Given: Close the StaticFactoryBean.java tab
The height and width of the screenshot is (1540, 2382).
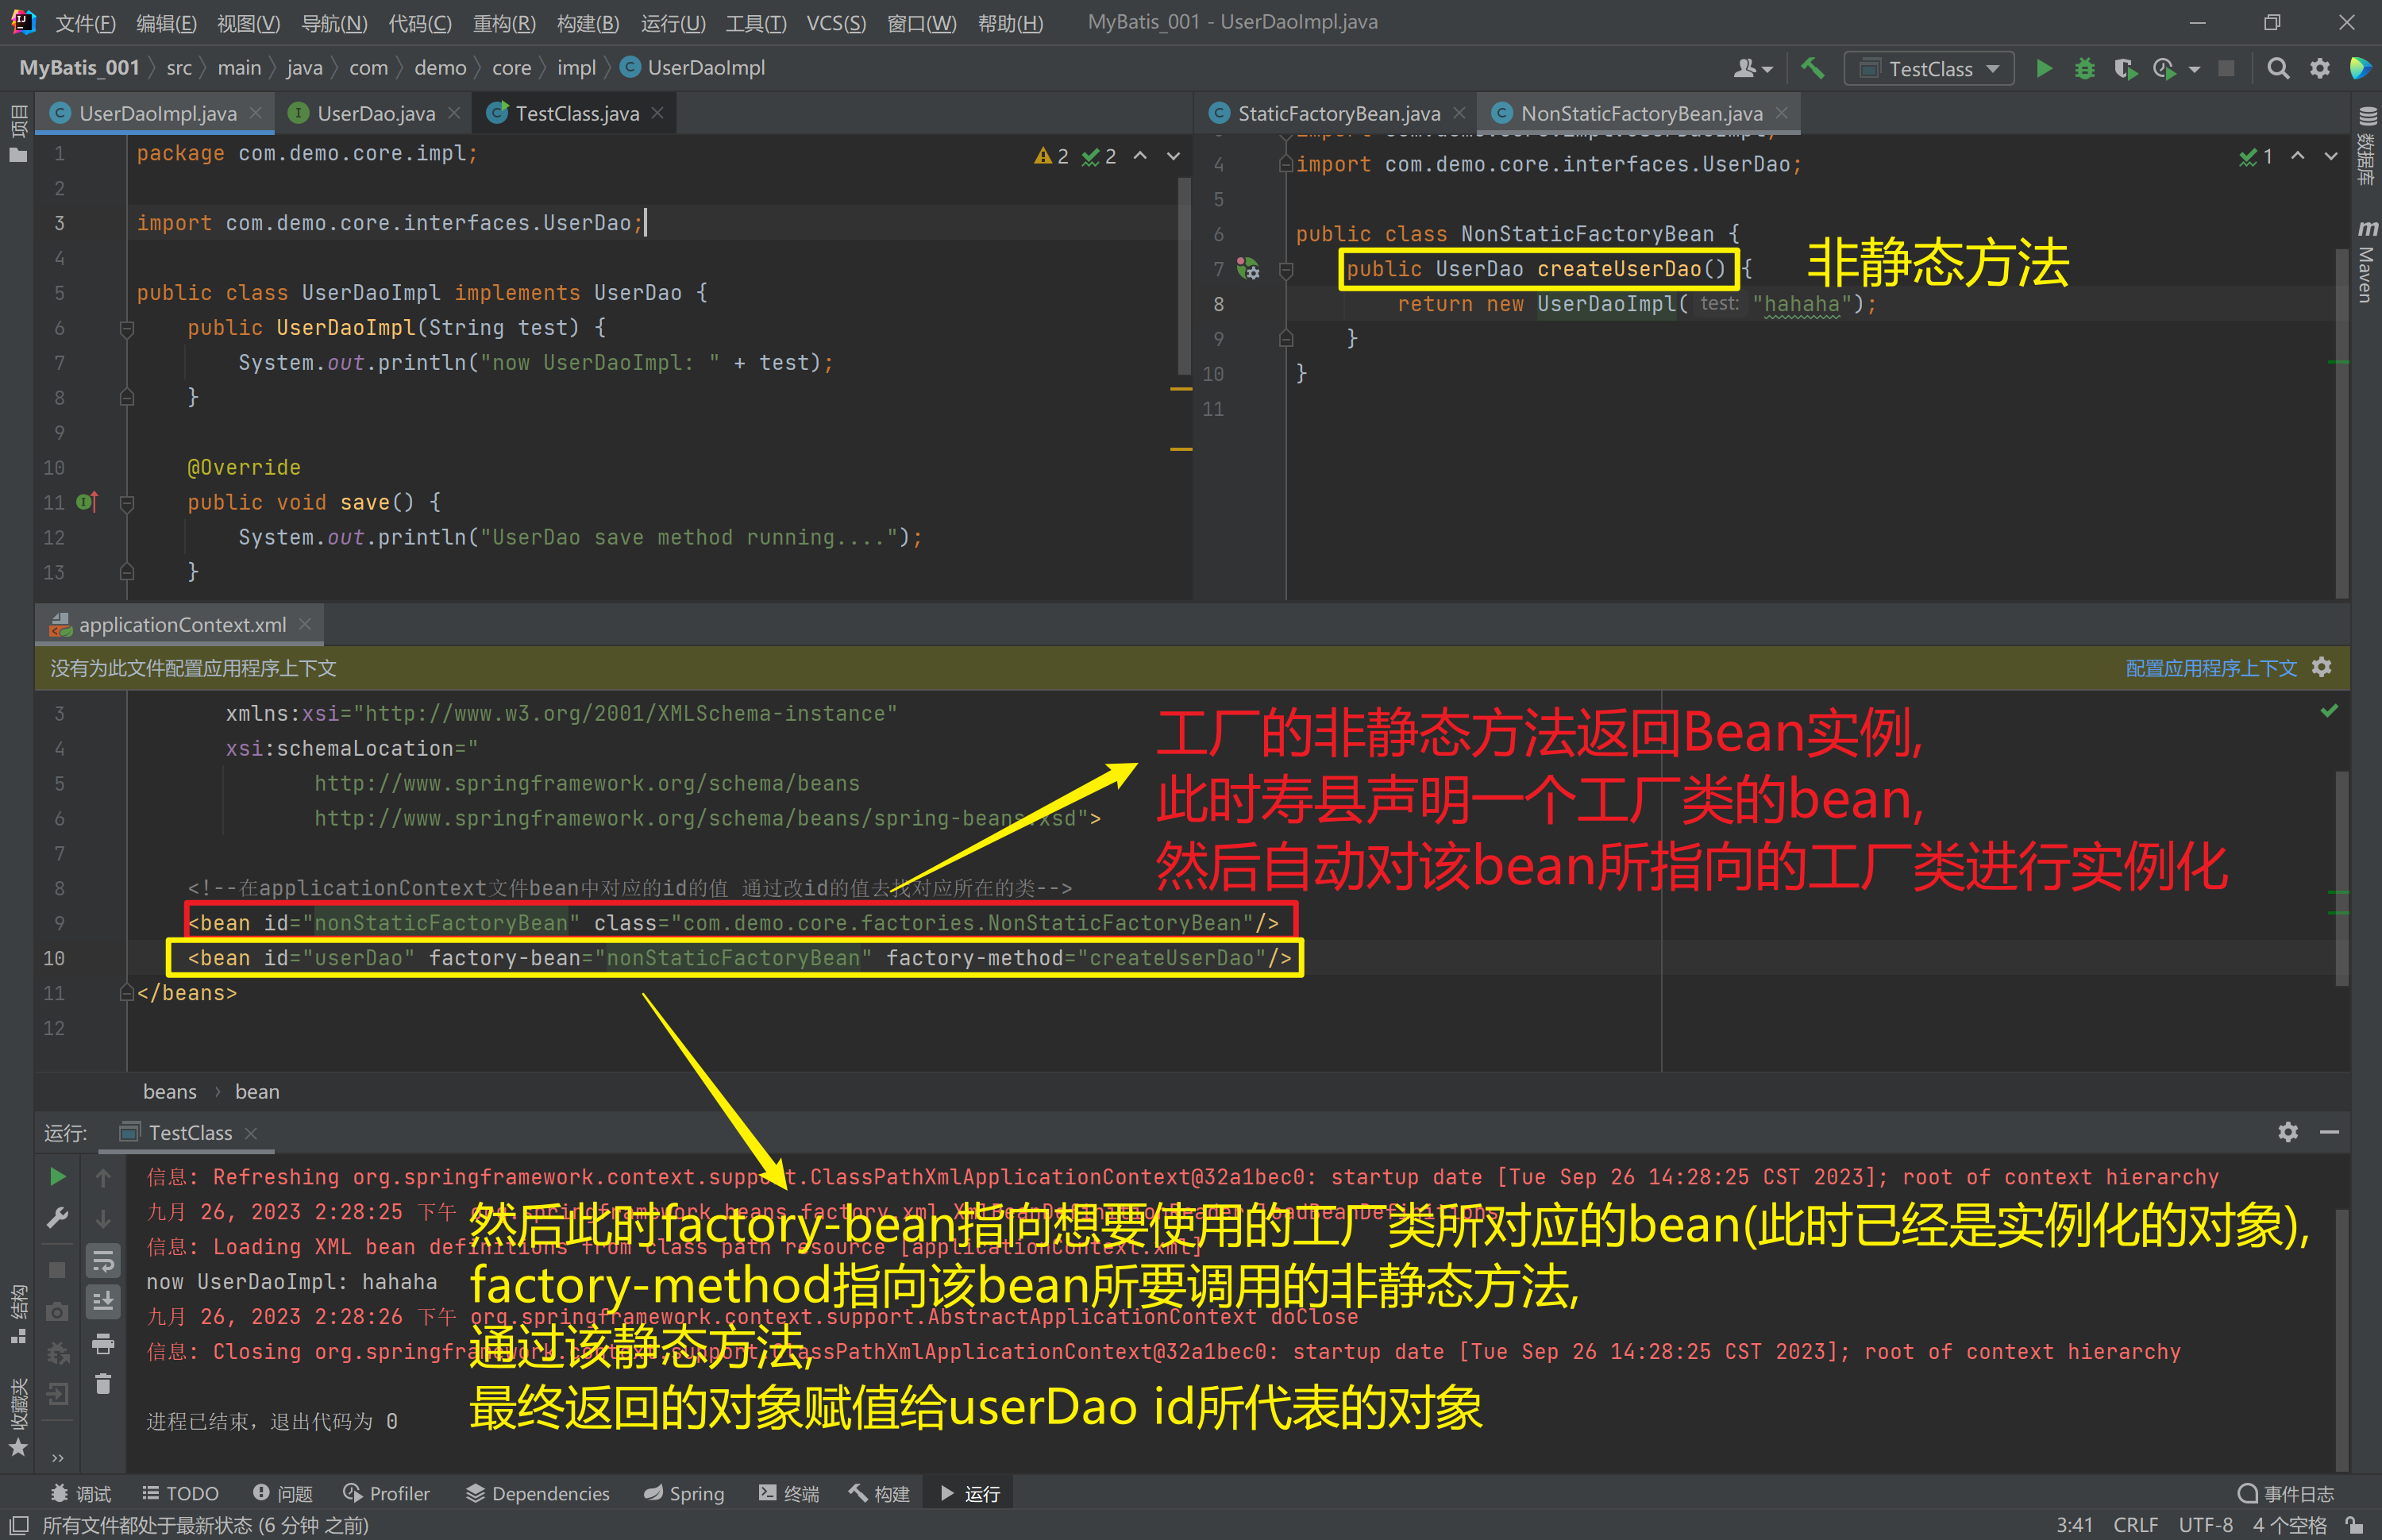Looking at the screenshot, I should pyautogui.click(x=1460, y=113).
